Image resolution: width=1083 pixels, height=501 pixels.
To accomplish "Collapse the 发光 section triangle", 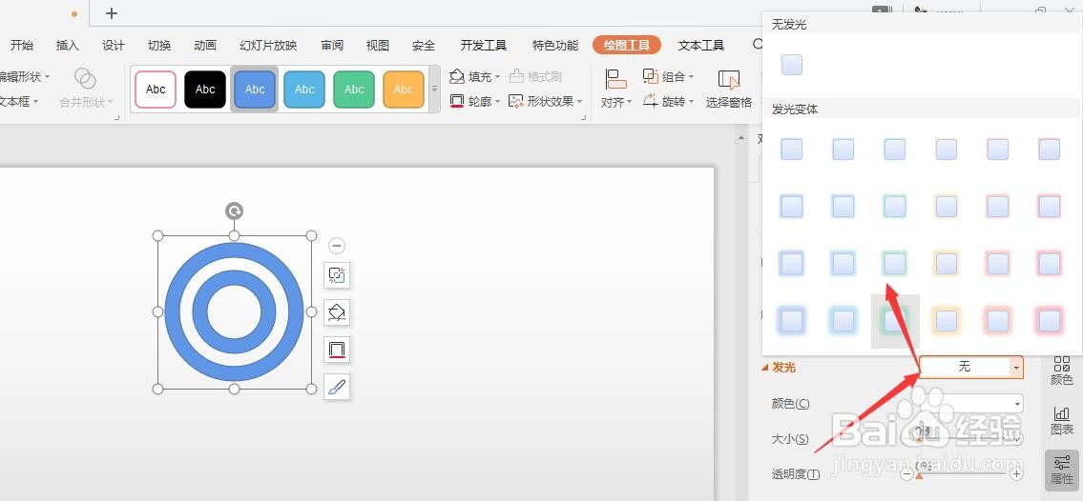I will click(x=764, y=368).
